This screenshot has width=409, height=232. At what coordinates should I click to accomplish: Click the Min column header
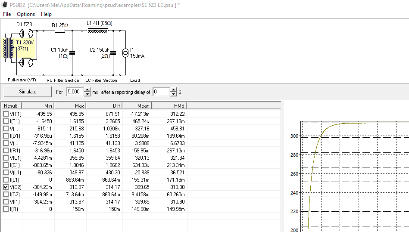pos(38,105)
